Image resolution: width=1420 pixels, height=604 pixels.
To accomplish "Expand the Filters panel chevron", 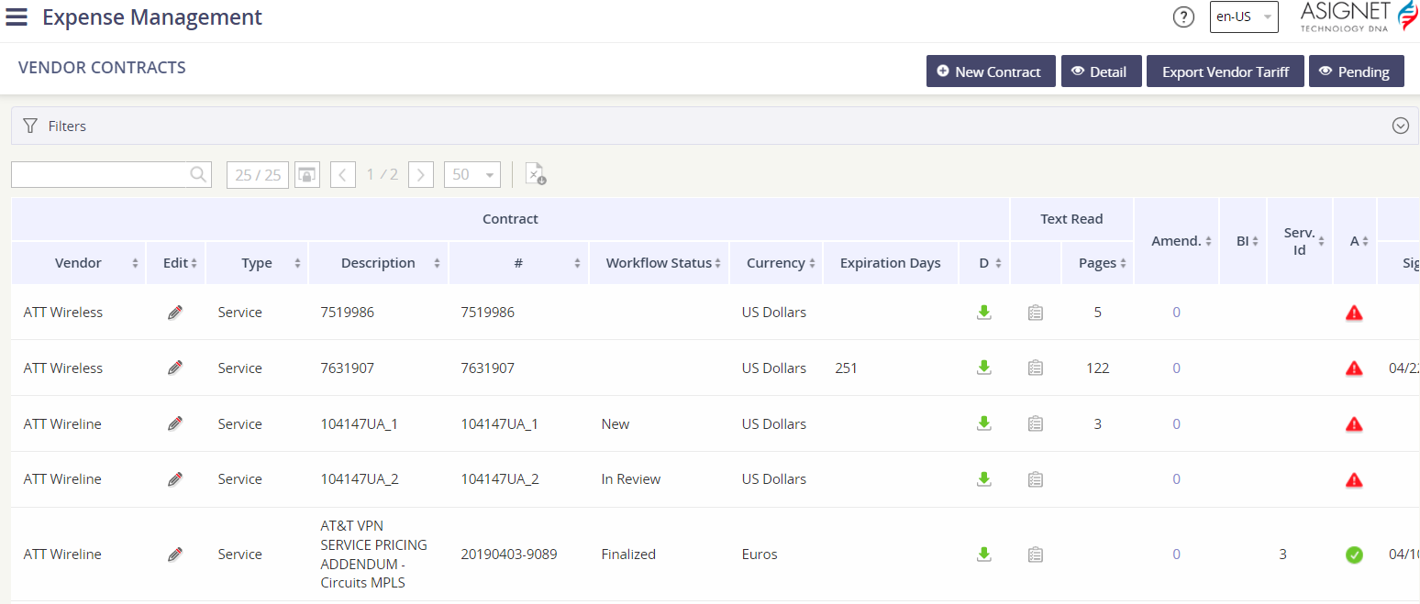I will [x=1401, y=126].
